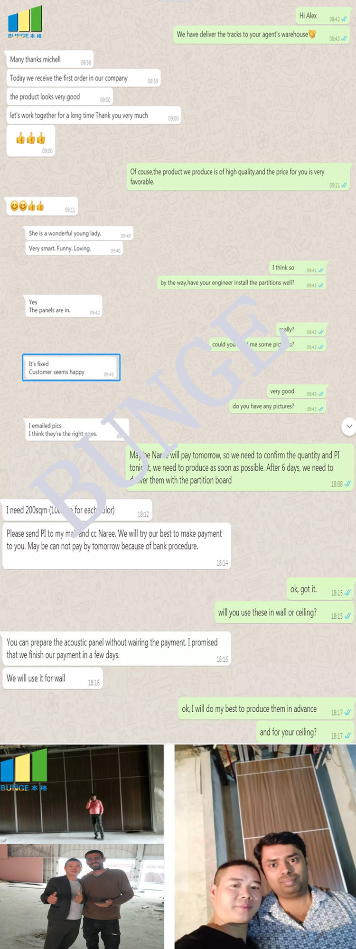
Task: Click the scroll-to-bottom chevron button
Action: (349, 426)
